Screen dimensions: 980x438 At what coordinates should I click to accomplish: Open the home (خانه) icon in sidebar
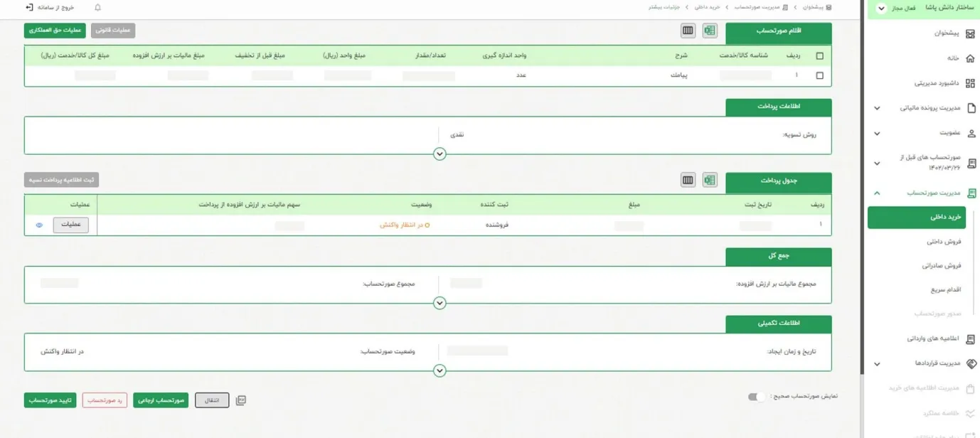coord(971,58)
